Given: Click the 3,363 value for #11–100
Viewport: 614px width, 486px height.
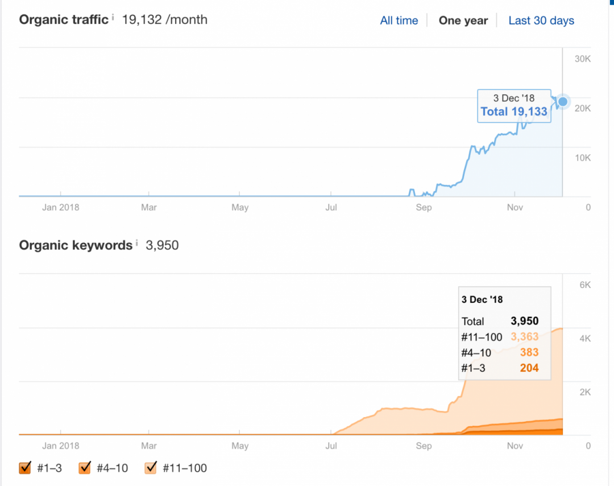Looking at the screenshot, I should tap(524, 337).
